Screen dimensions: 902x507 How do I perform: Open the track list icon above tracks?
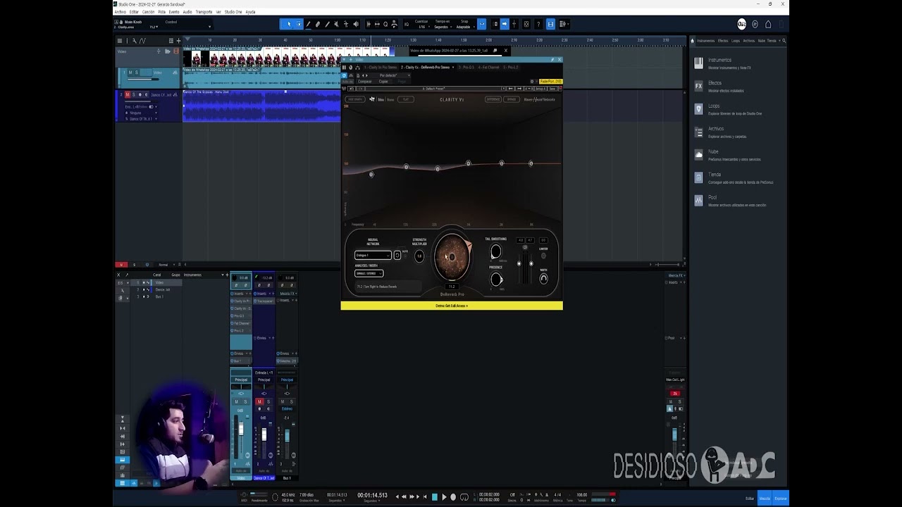(120, 41)
